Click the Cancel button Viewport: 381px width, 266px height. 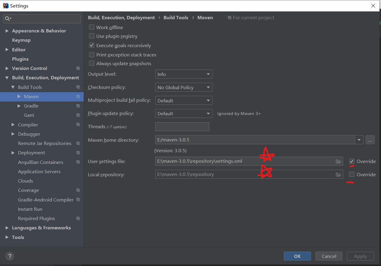[x=329, y=256]
